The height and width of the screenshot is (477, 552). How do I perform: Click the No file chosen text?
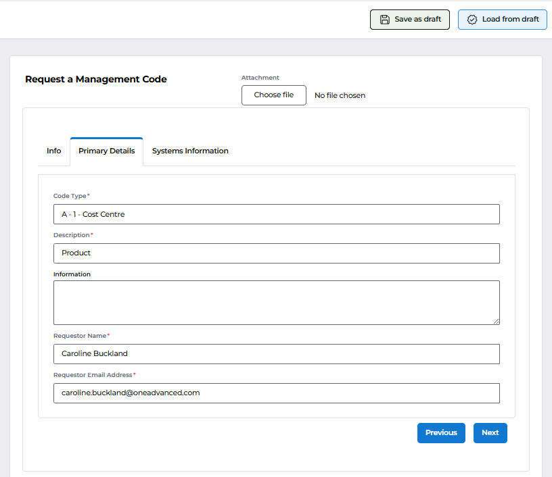[x=340, y=95]
